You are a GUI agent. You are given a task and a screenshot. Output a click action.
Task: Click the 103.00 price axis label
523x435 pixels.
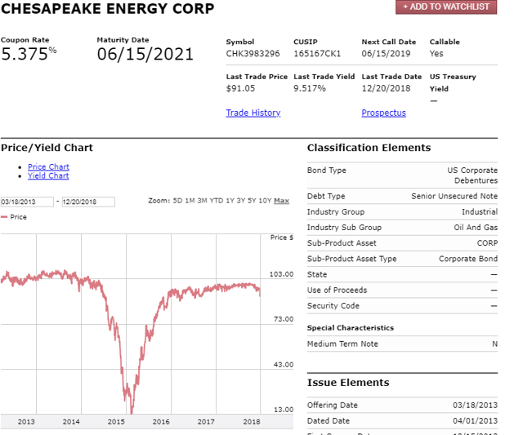coord(281,274)
